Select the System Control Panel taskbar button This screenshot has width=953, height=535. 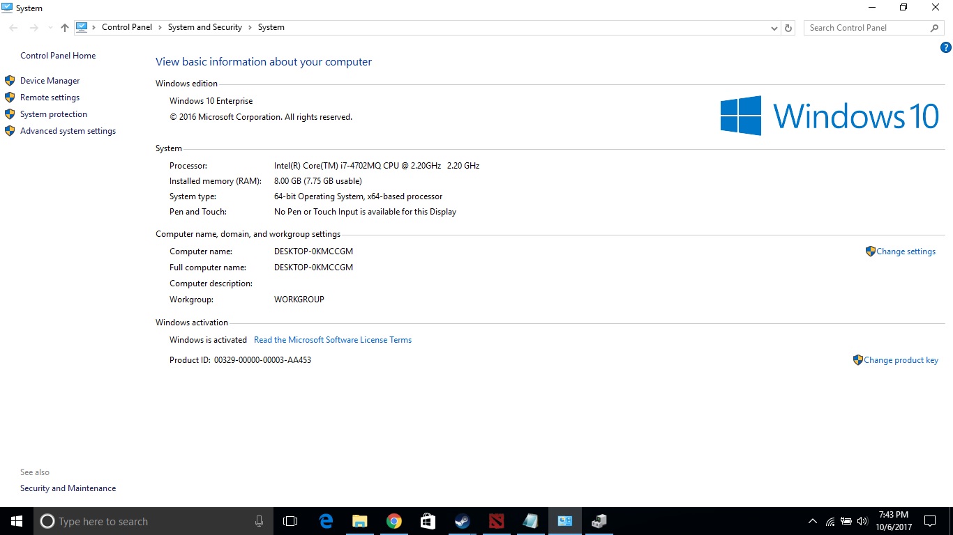pyautogui.click(x=564, y=521)
